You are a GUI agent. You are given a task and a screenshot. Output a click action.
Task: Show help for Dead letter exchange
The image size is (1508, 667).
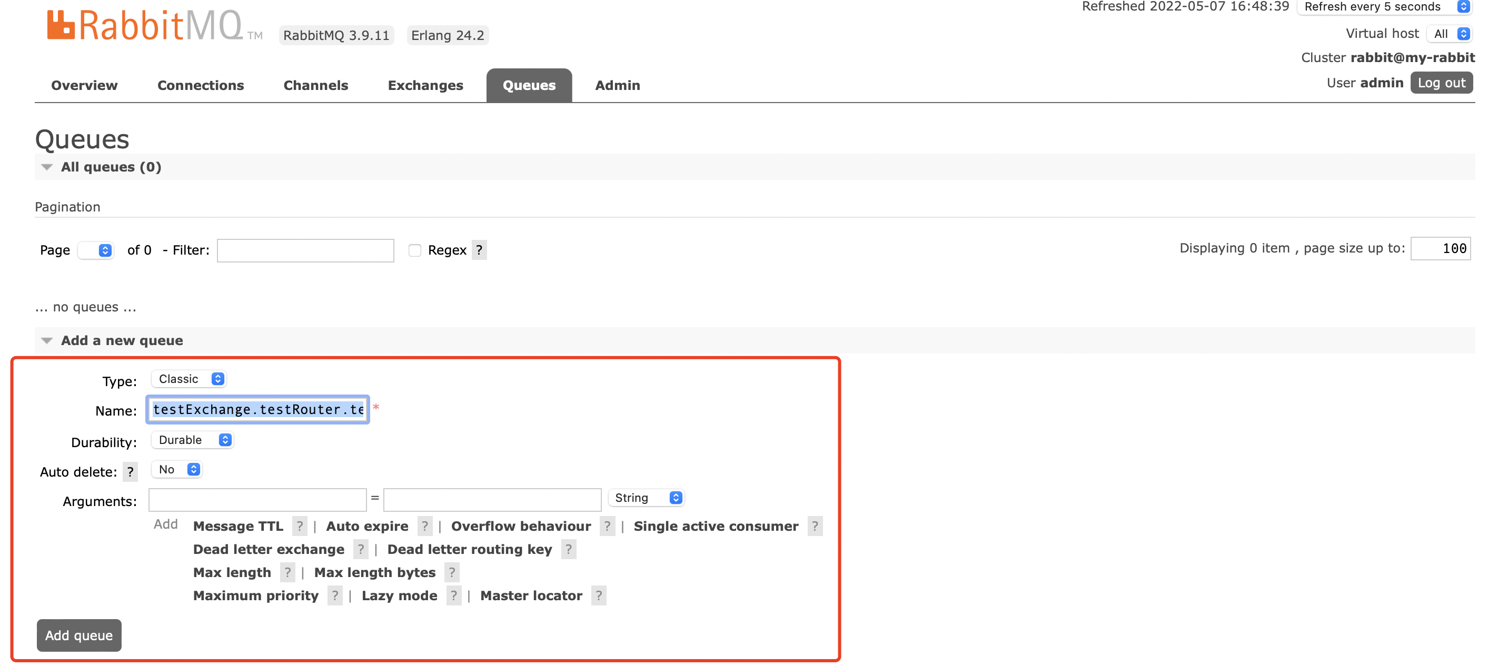361,550
